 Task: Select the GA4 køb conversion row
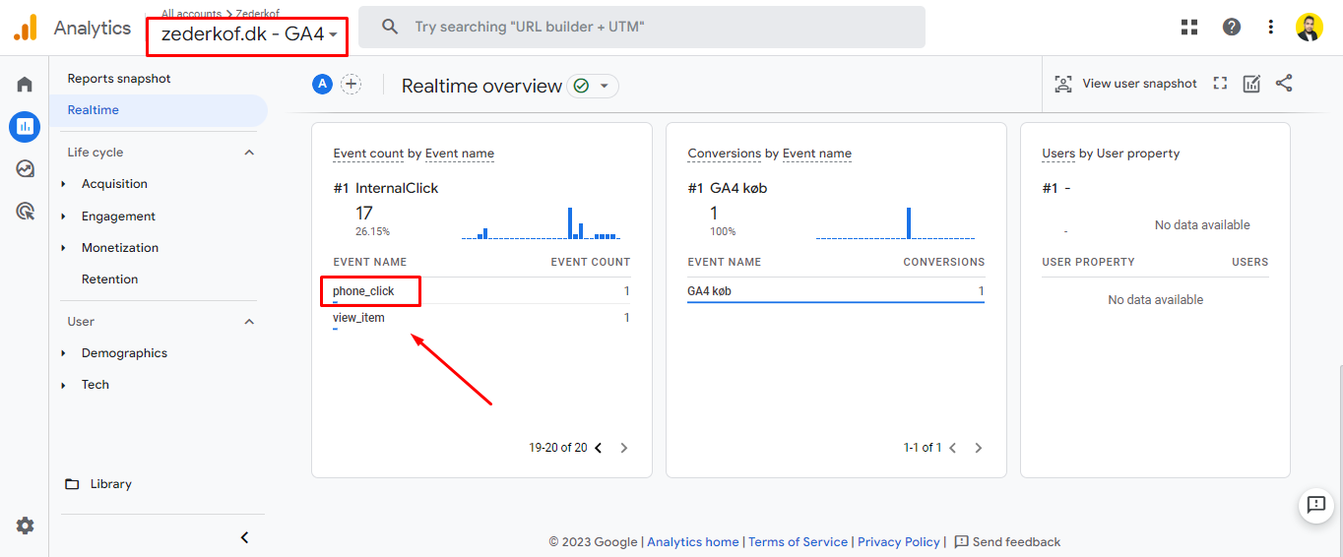click(836, 291)
